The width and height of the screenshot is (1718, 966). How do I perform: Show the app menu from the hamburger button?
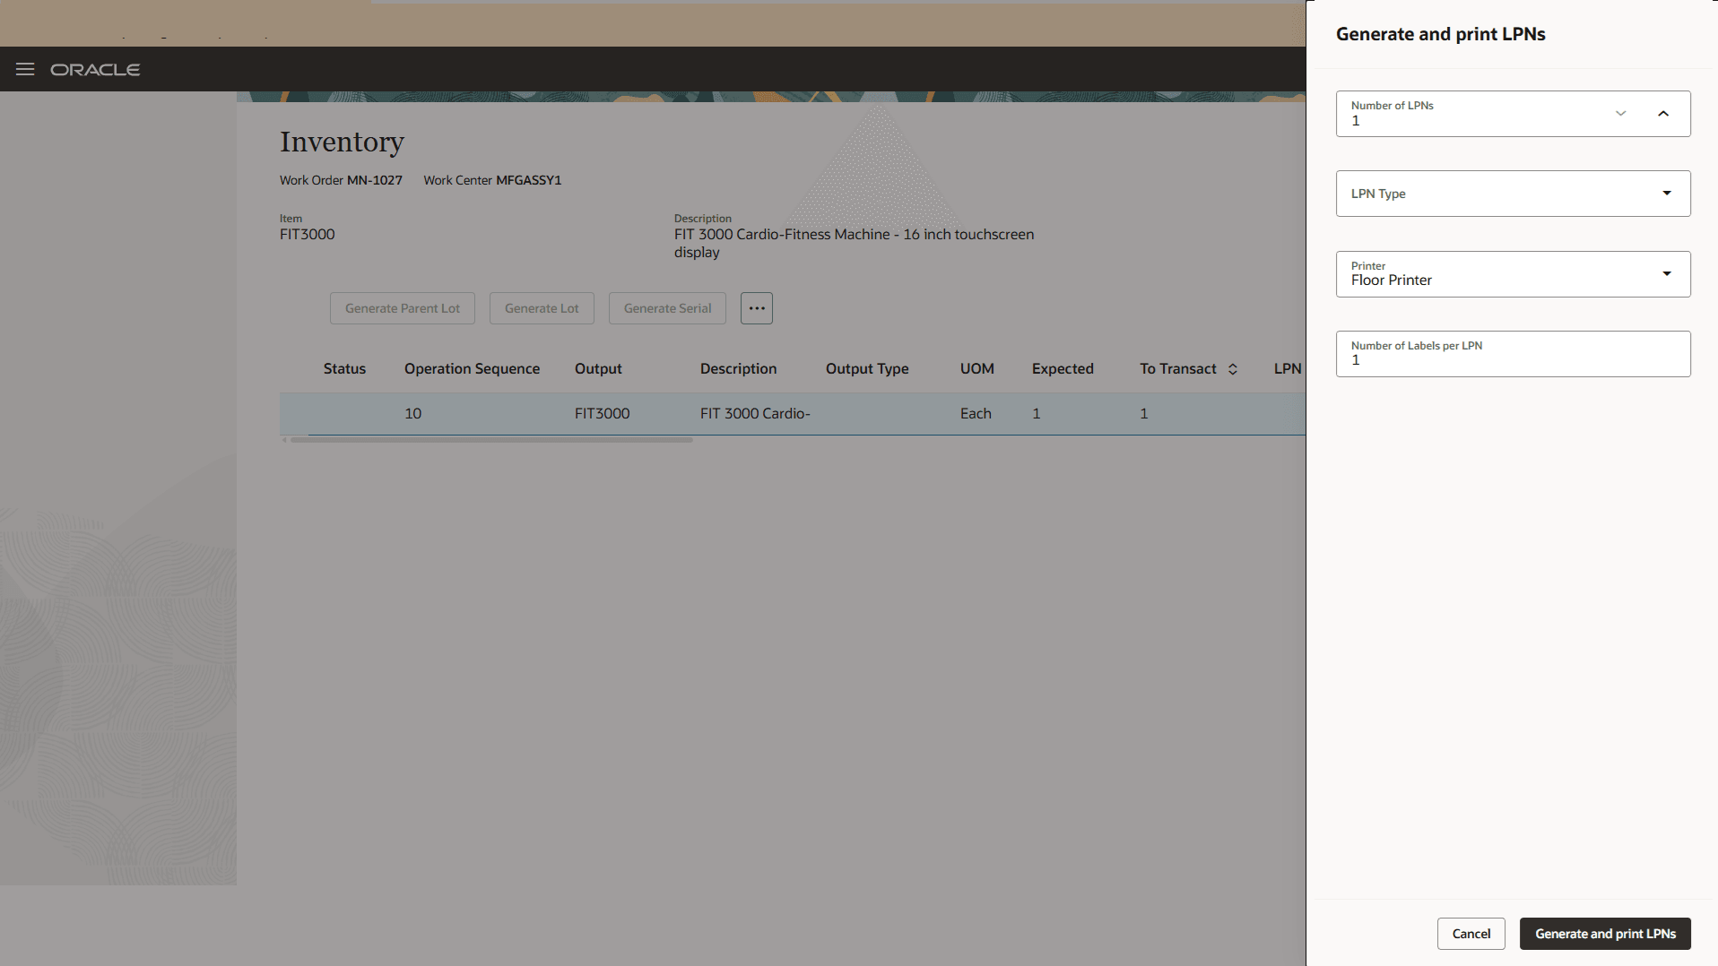click(25, 68)
